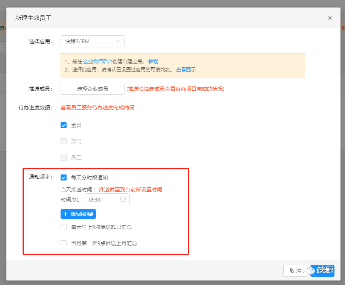Click the plus icon on 添加时间点

(65, 214)
